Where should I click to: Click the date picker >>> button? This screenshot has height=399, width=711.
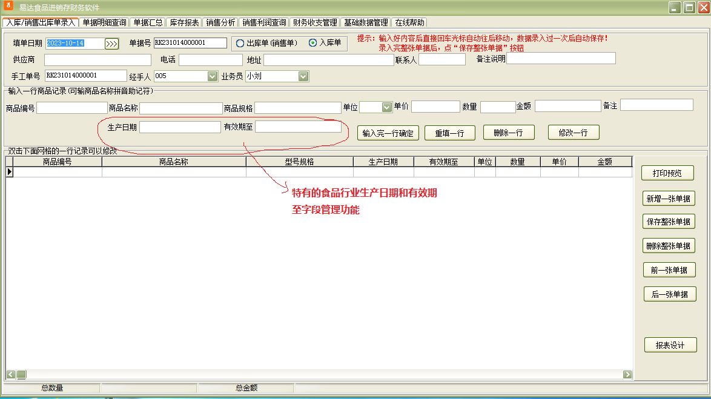point(111,44)
